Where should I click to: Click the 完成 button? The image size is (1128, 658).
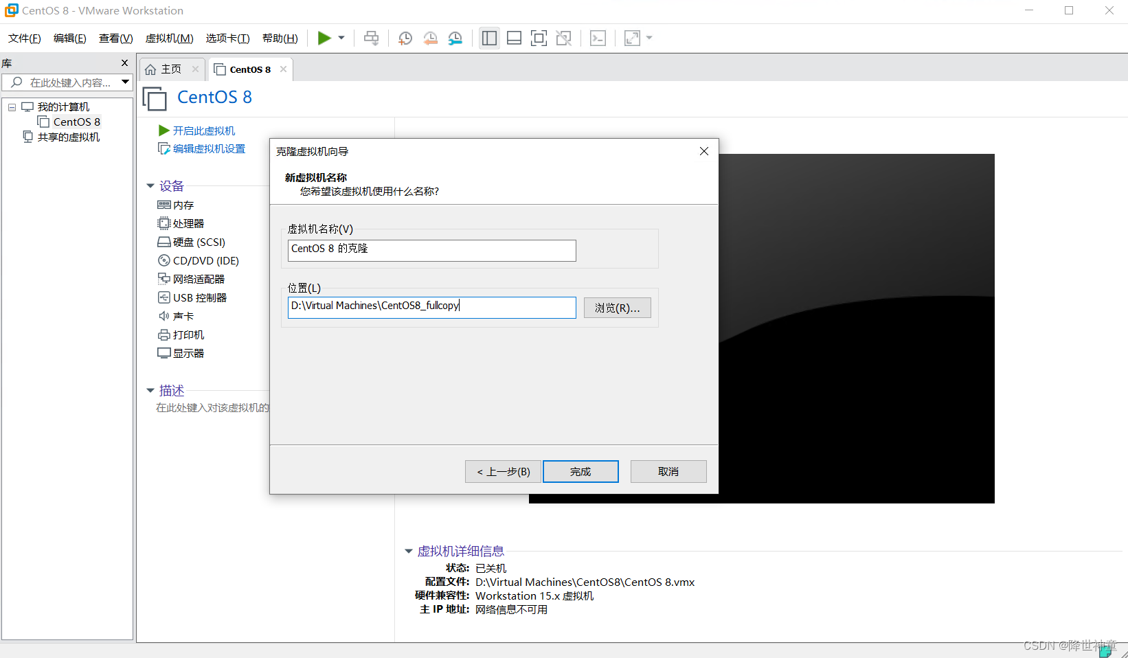pyautogui.click(x=580, y=471)
